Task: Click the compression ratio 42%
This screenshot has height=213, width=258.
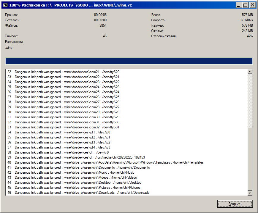Action: 250,36
